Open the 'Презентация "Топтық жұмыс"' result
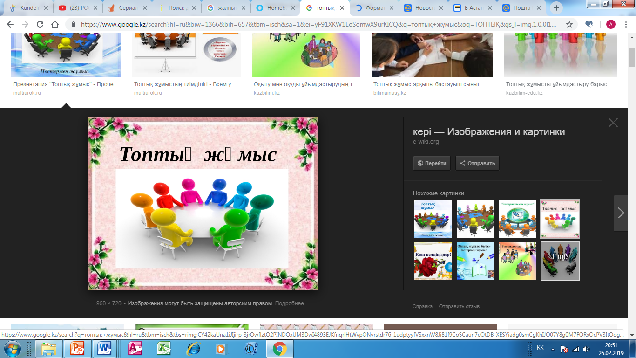This screenshot has height=358, width=636. point(66,85)
